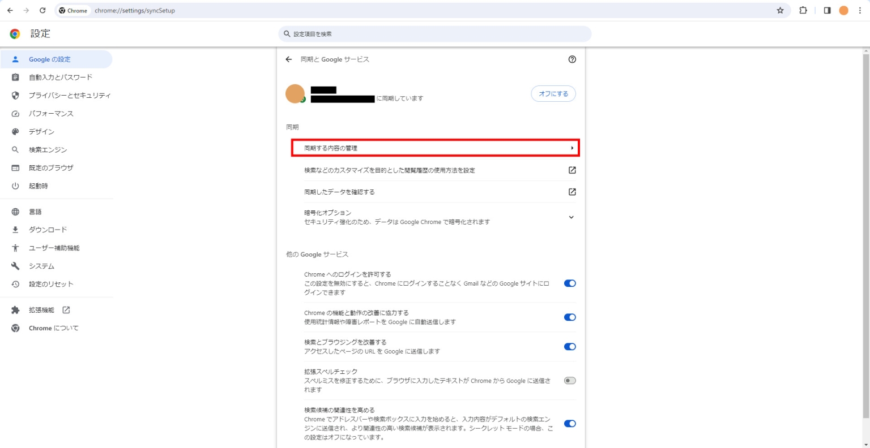Open the side panel icon in toolbar

(827, 10)
